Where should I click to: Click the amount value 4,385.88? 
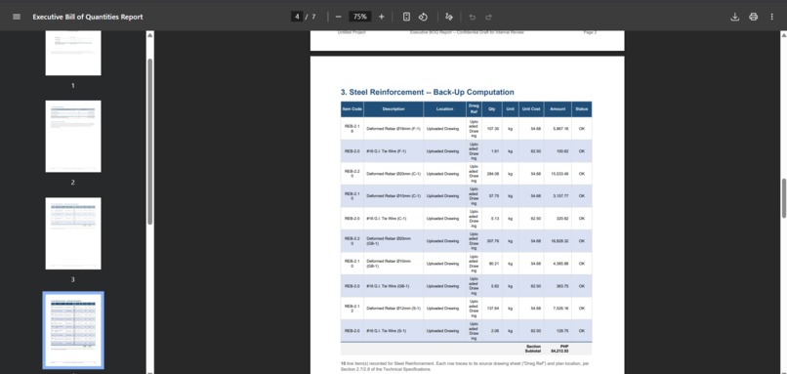pyautogui.click(x=560, y=264)
